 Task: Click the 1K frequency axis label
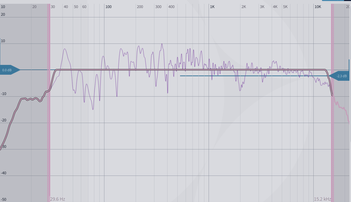pos(212,7)
